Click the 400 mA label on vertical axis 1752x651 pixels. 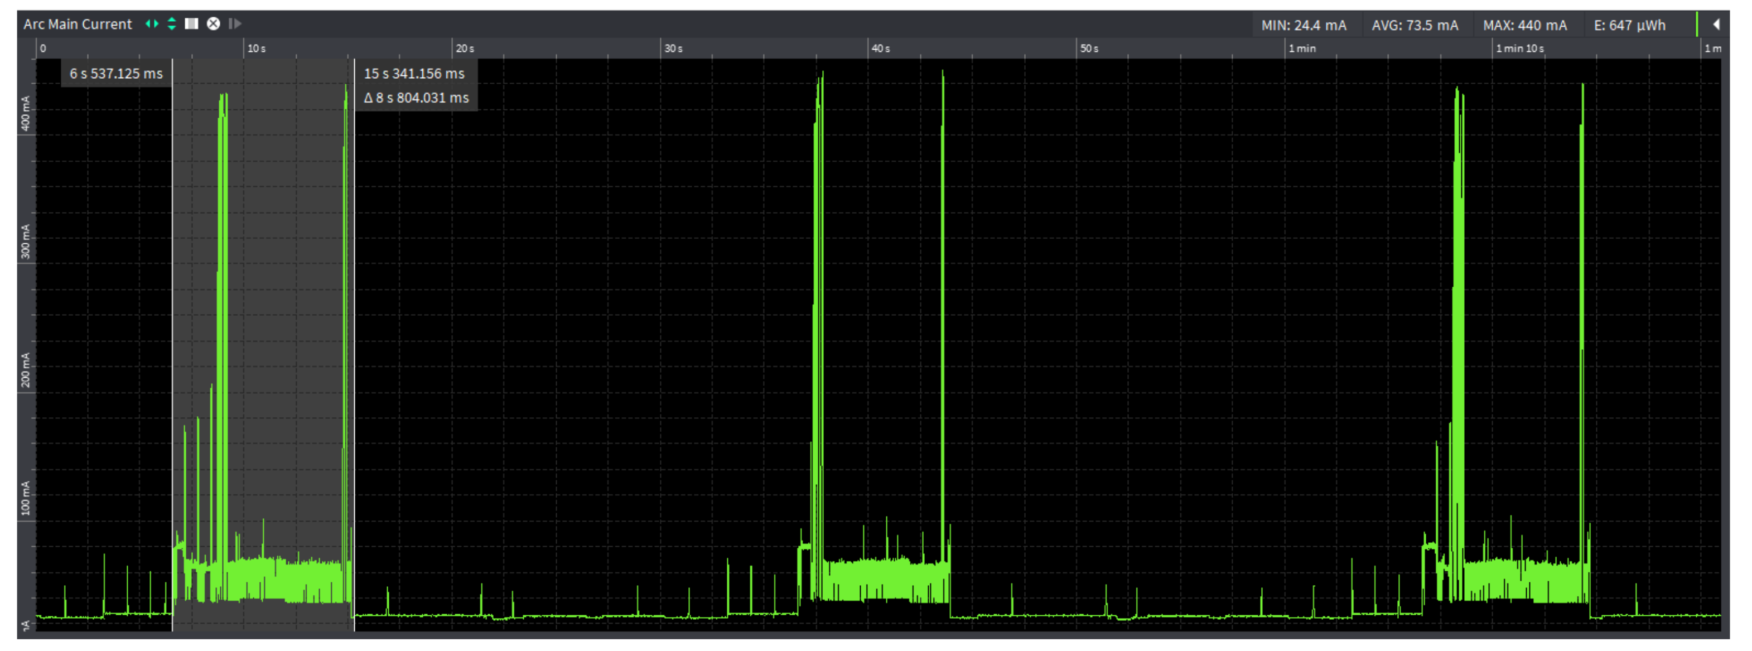click(x=26, y=113)
